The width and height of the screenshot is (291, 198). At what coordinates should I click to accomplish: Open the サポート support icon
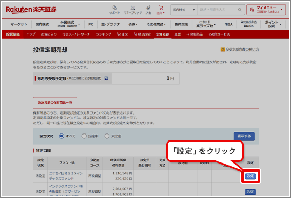coord(114,10)
